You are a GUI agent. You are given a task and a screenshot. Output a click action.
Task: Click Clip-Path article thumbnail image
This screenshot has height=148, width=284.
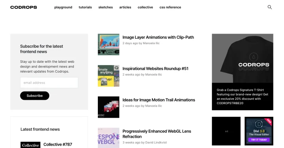pos(108,44)
